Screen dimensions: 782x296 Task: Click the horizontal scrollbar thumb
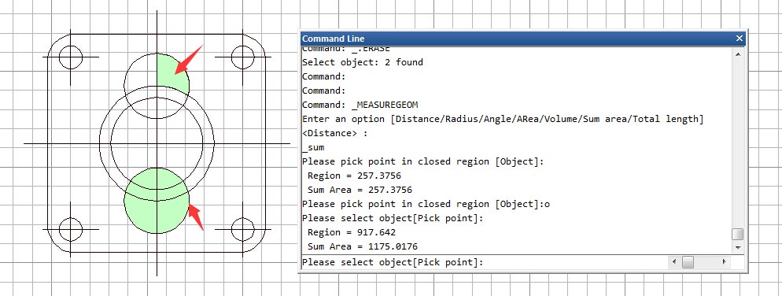[688, 262]
